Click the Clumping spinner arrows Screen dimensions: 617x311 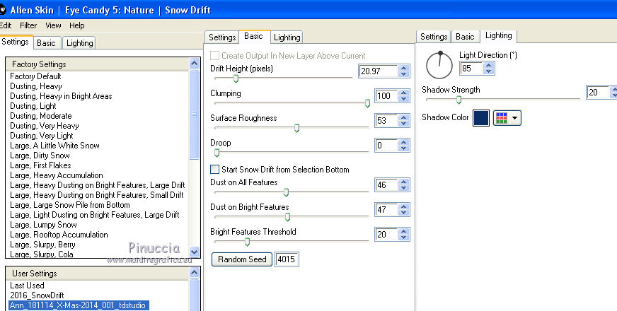pos(403,96)
